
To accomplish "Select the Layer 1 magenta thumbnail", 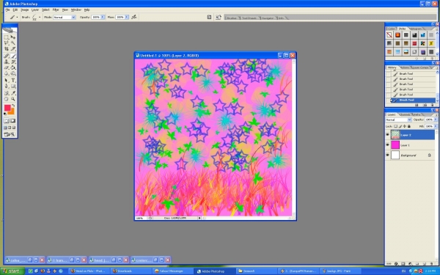I will pos(395,145).
